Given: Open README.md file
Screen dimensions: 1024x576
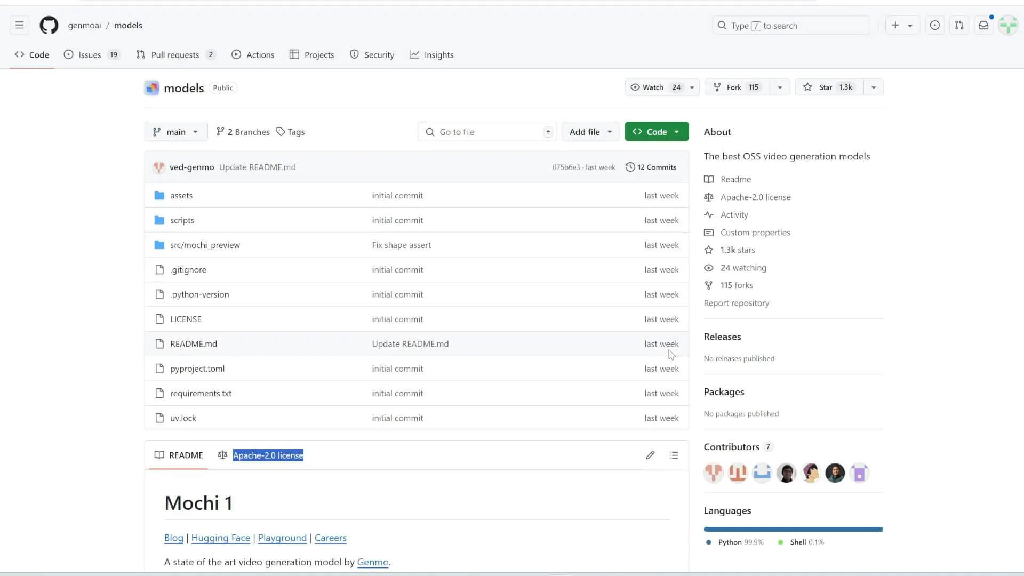Looking at the screenshot, I should 194,344.
